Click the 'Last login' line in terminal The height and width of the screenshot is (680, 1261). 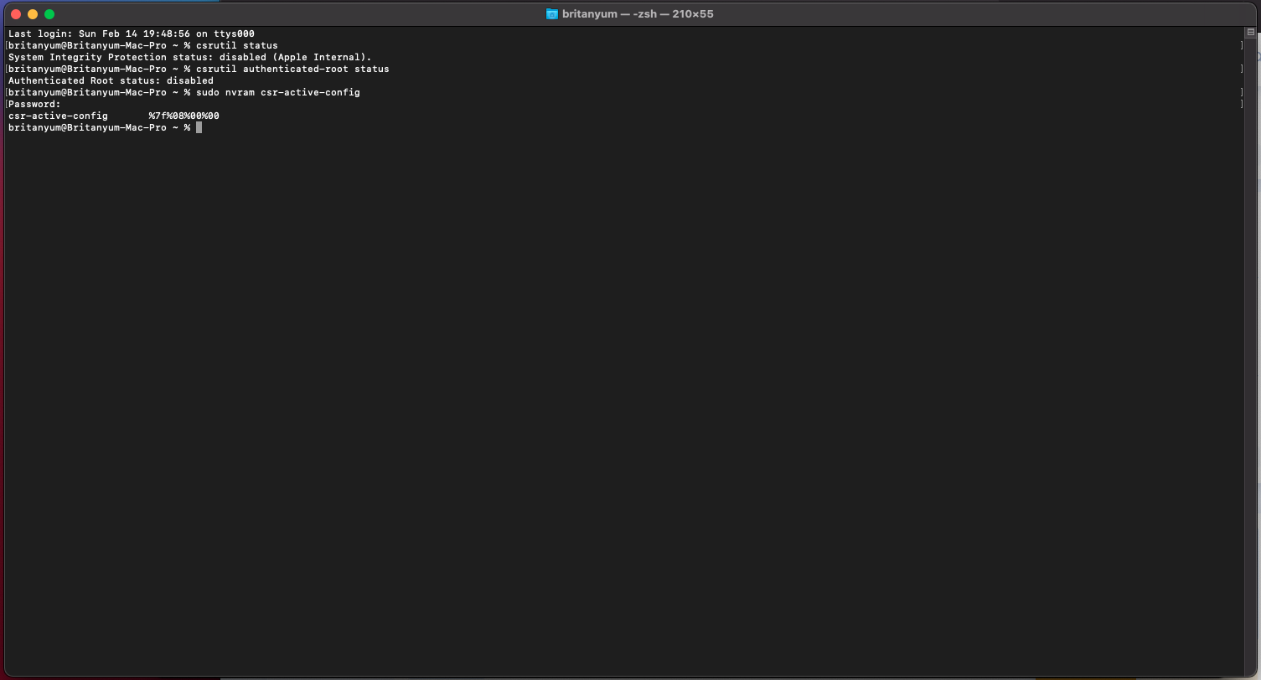point(131,33)
